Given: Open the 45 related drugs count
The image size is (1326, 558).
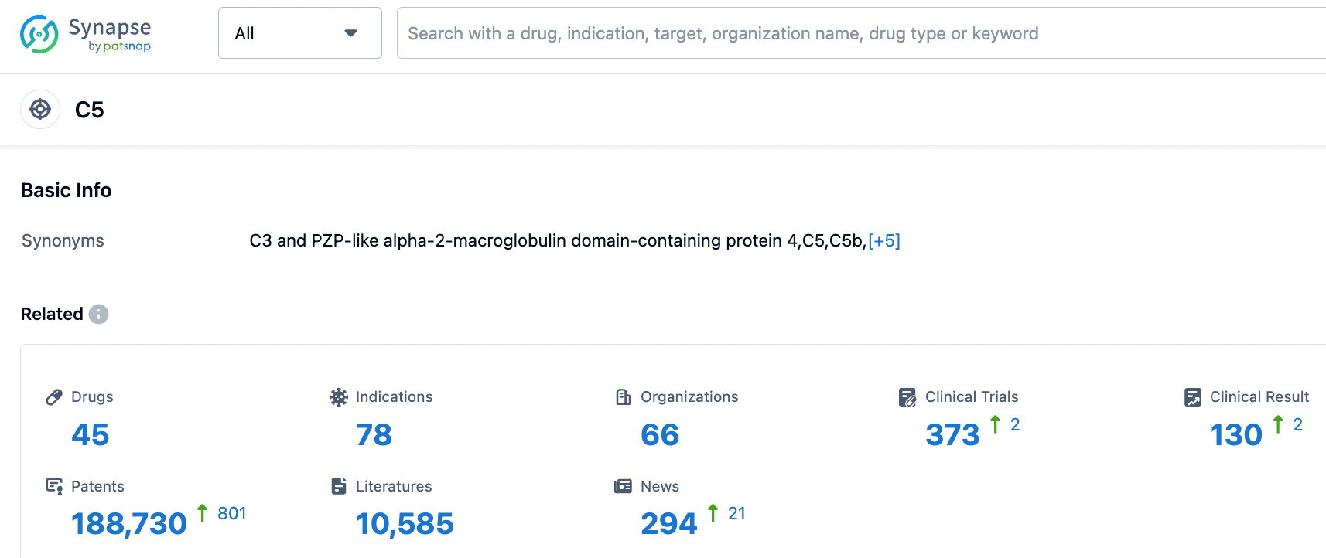Looking at the screenshot, I should (90, 435).
